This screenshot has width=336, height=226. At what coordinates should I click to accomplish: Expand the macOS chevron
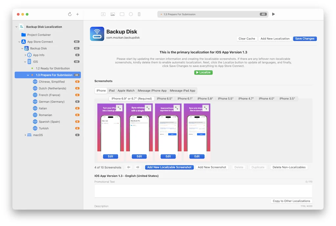pyautogui.click(x=25, y=135)
